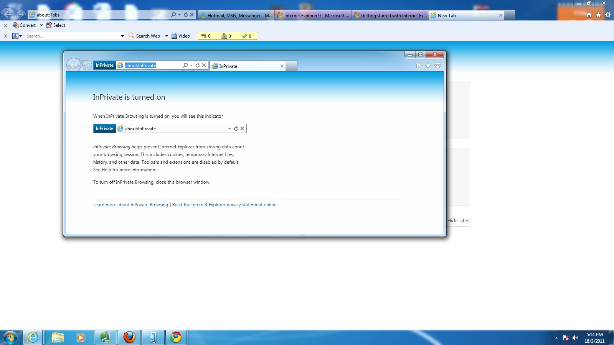Image resolution: width=614 pixels, height=345 pixels.
Task: Click the Select PDF toolbar icon
Action: (56, 25)
